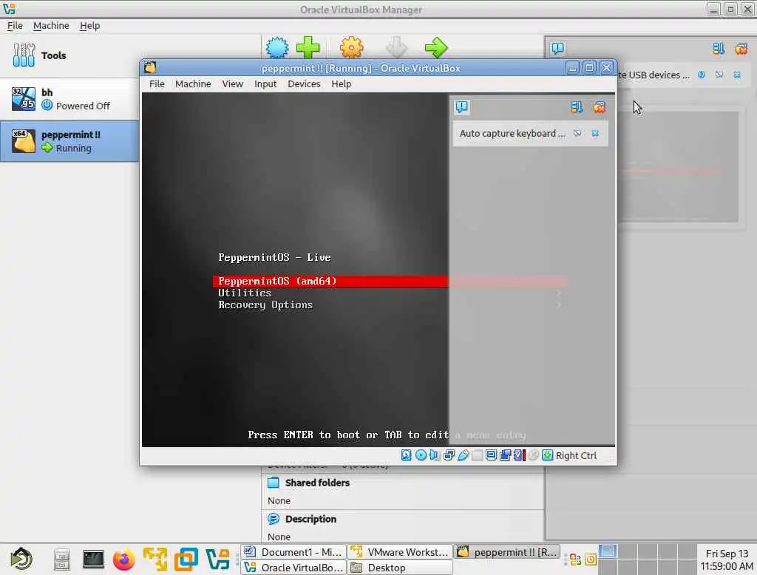Switch to VMware Workstation taskbar button

(x=400, y=552)
